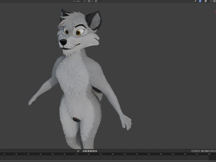Click the current frame number field

pyautogui.click(x=196, y=151)
